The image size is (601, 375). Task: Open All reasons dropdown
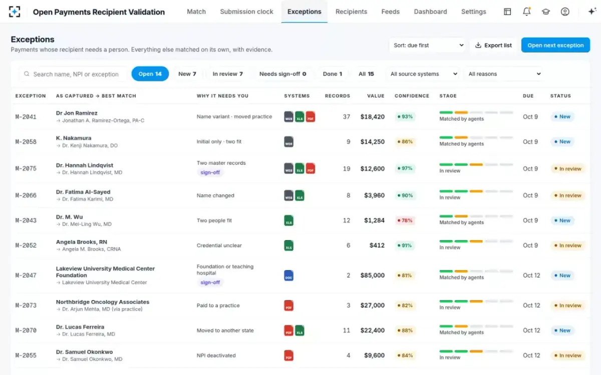pos(503,74)
